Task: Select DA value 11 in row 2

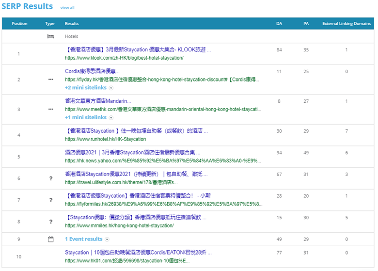Action: tap(279, 72)
